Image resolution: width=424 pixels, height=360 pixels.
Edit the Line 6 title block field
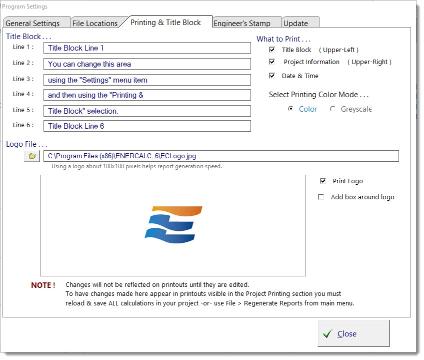click(147, 126)
